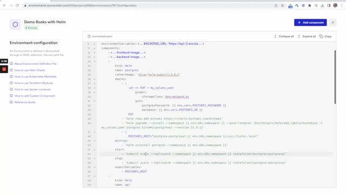Click book icon beside How to use Terraform Modules
The image size is (346, 195).
click(x=11, y=83)
